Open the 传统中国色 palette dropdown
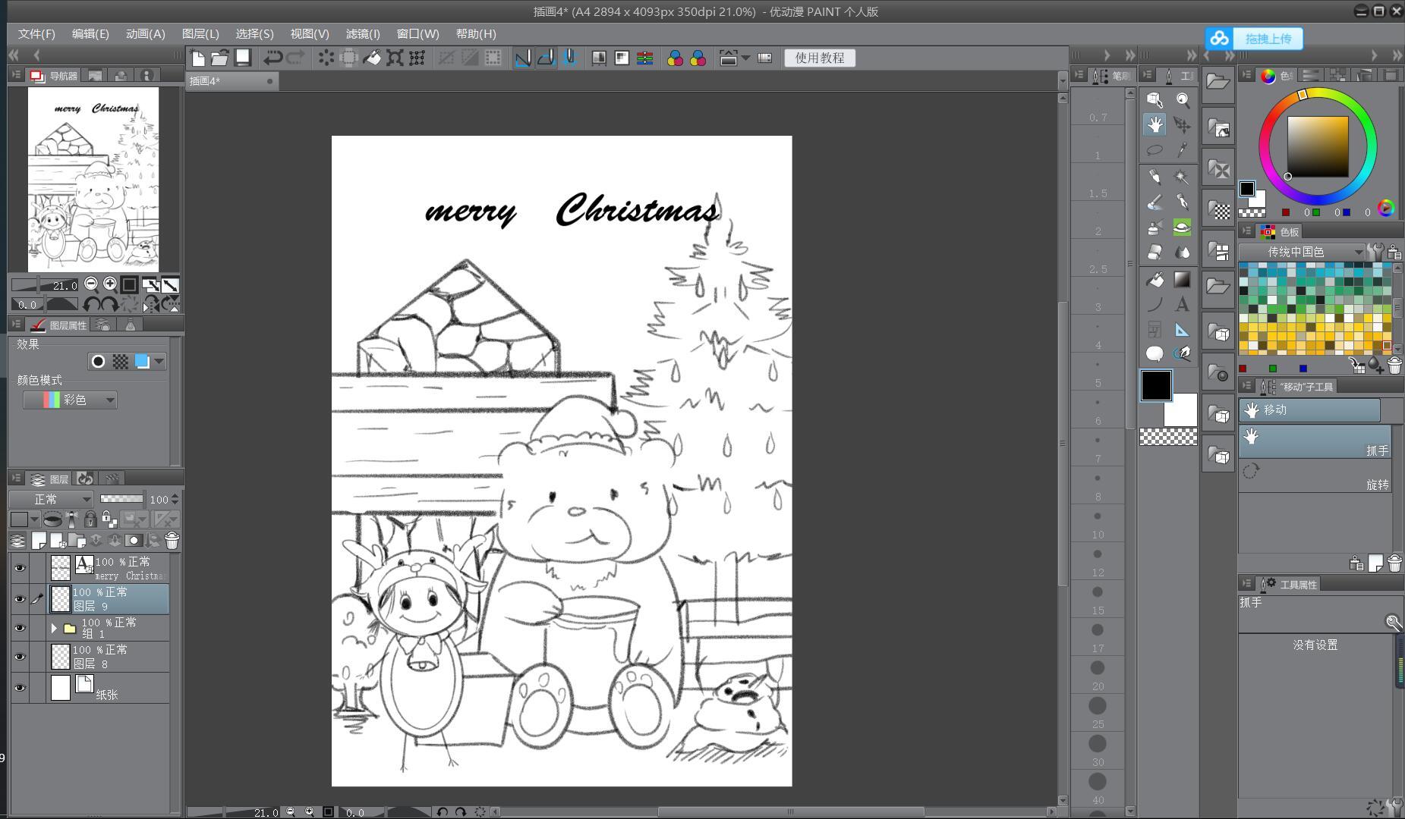1405x819 pixels. coord(1303,252)
